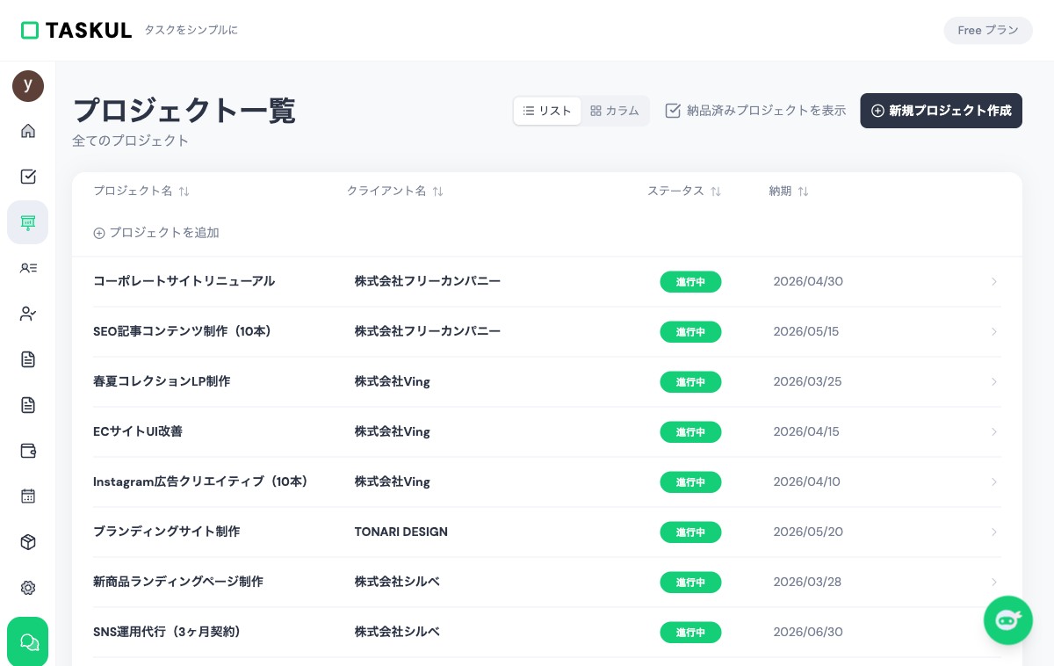Click the home icon in the sidebar

28,131
